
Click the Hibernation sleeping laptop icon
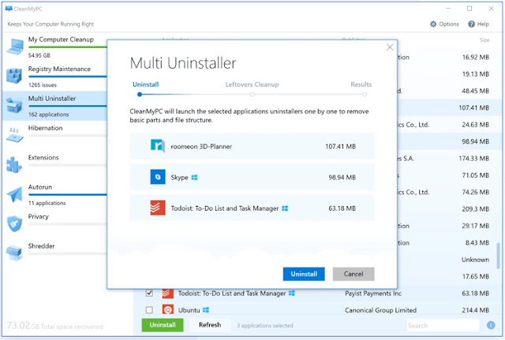point(14,135)
